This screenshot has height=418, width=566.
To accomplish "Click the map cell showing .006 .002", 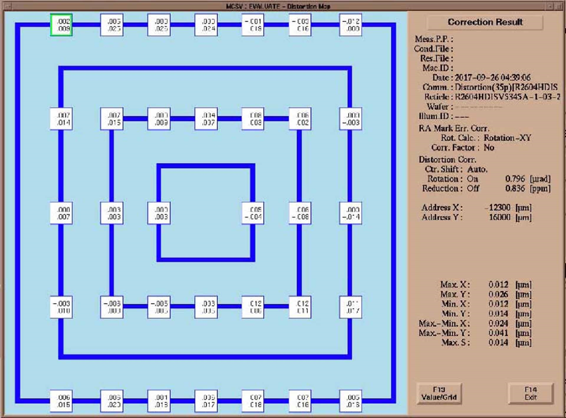I will tap(300, 119).
